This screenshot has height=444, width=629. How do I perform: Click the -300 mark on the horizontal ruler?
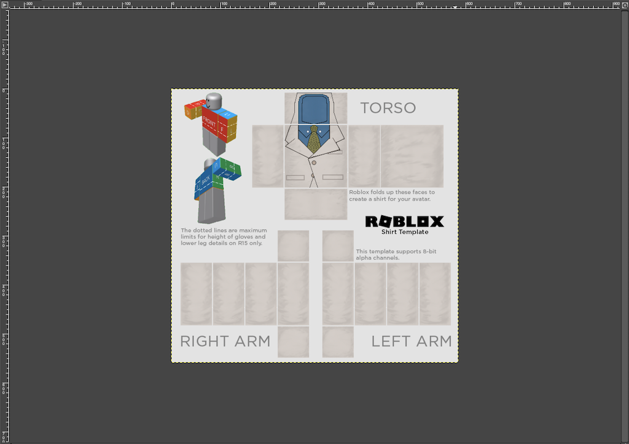(x=28, y=4)
